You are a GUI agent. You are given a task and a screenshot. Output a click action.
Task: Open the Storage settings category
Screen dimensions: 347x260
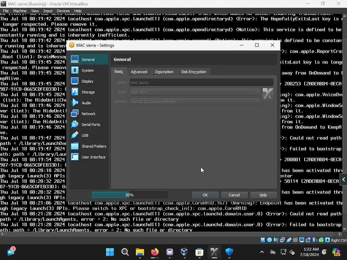coord(89,92)
